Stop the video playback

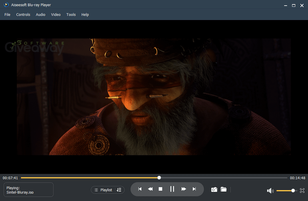[x=160, y=189]
